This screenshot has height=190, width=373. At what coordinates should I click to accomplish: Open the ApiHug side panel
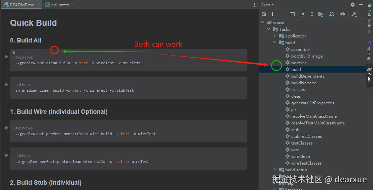369,50
